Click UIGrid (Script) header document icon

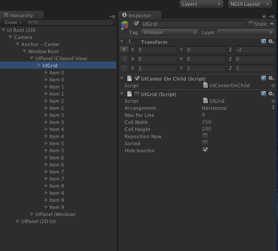point(129,94)
